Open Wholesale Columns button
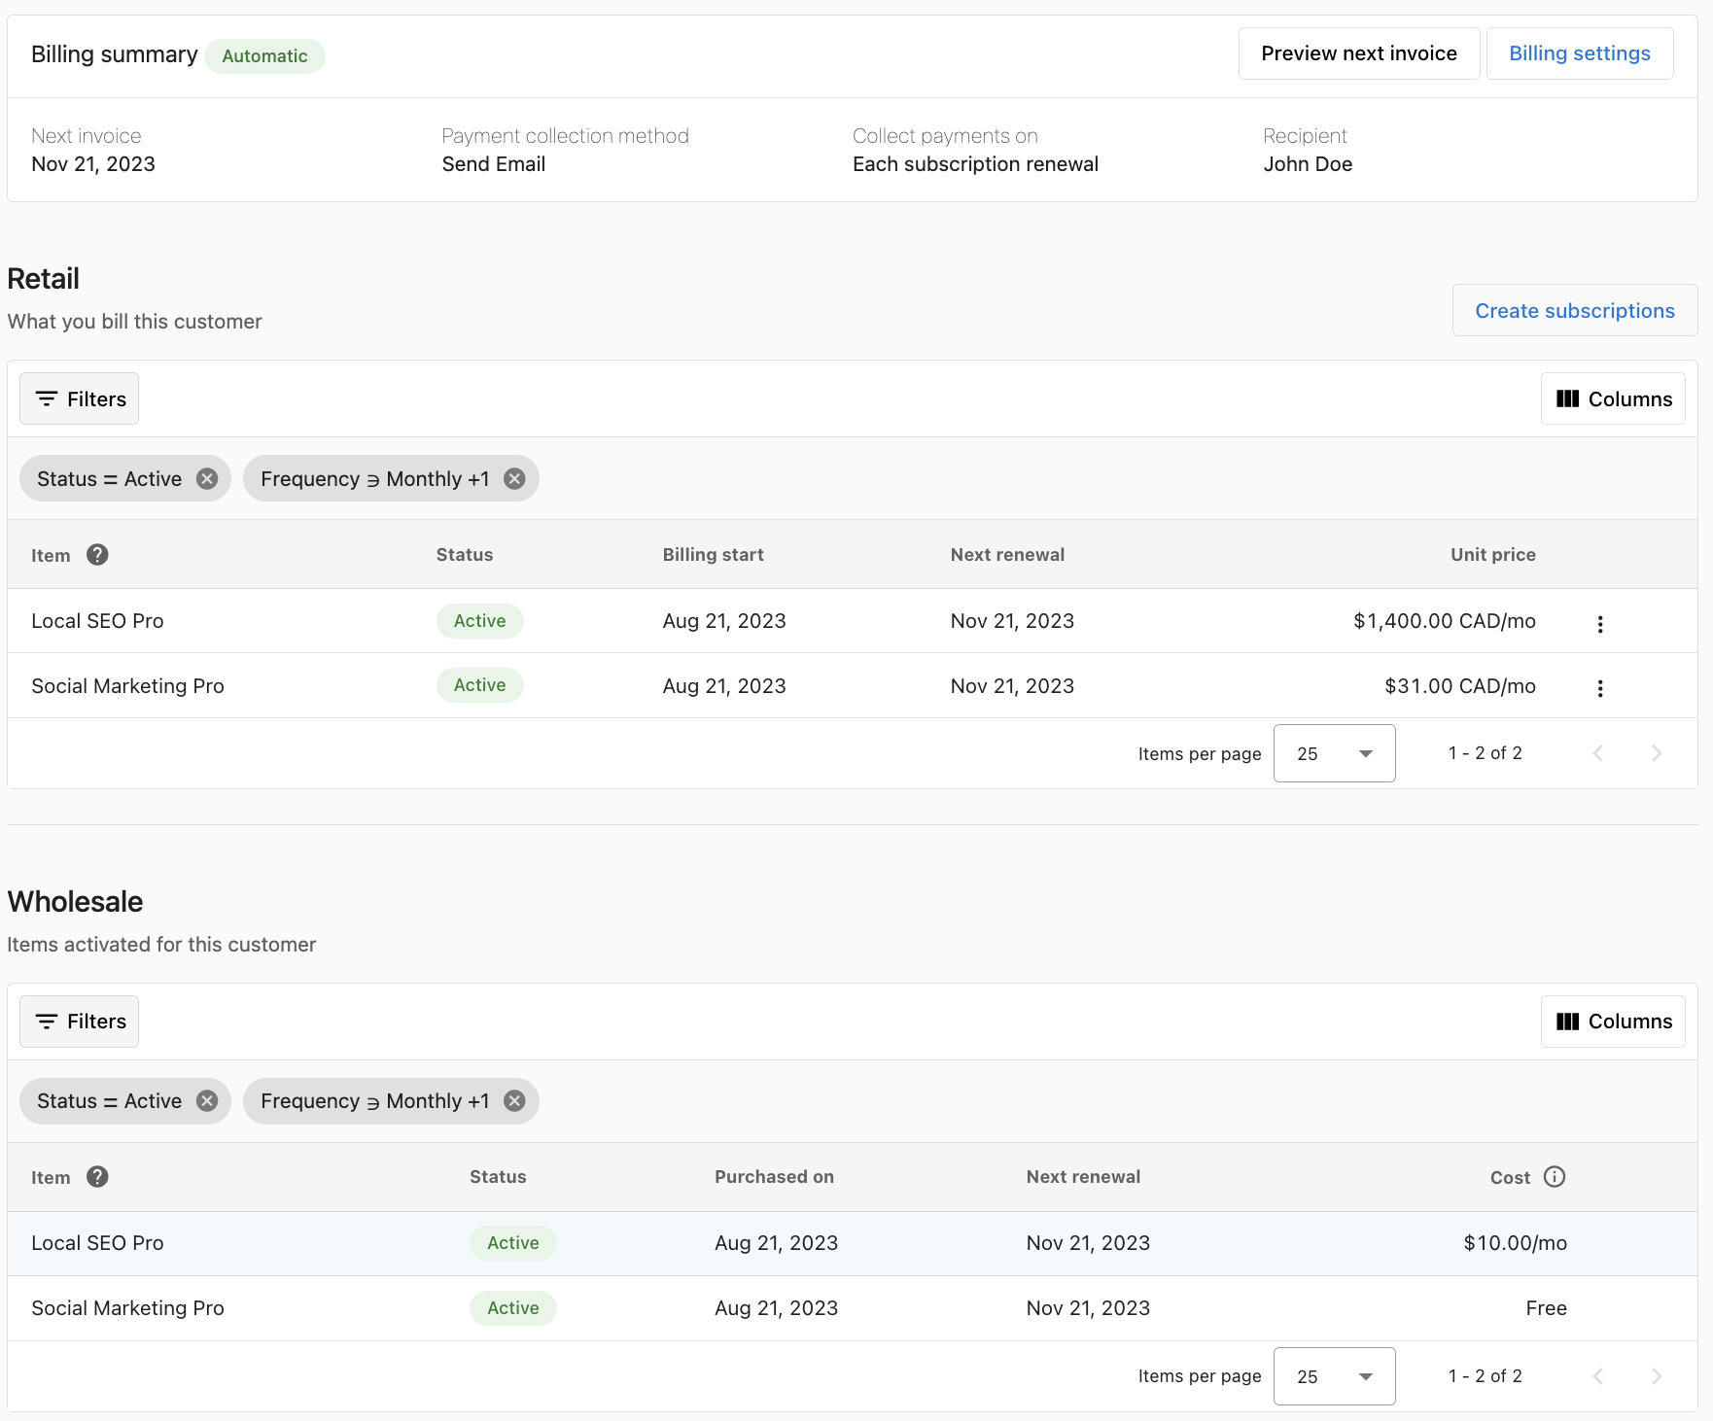1713x1421 pixels. [1613, 1022]
